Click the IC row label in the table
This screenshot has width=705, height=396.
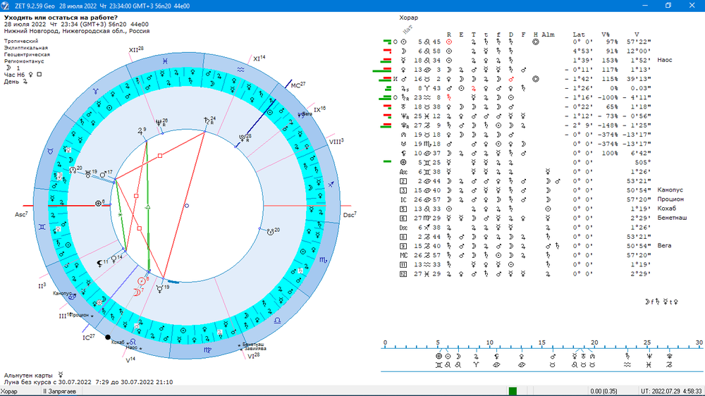pos(403,199)
